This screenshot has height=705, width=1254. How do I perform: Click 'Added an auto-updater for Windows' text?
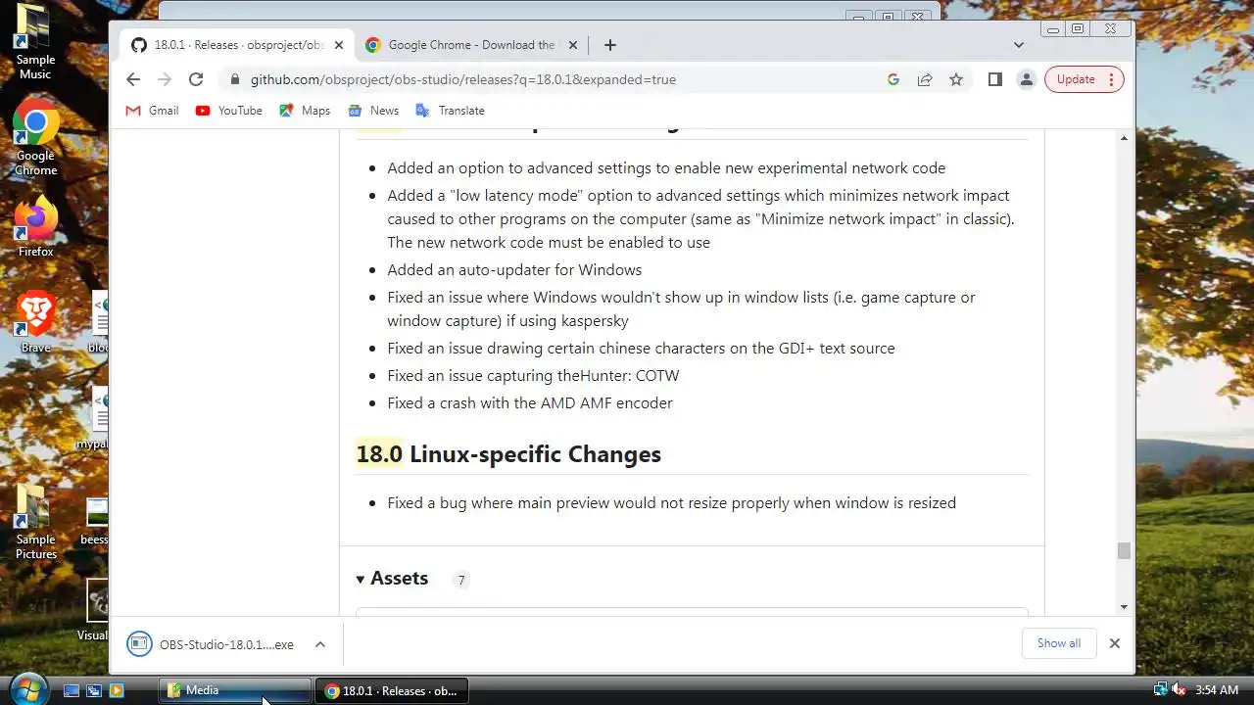(514, 269)
